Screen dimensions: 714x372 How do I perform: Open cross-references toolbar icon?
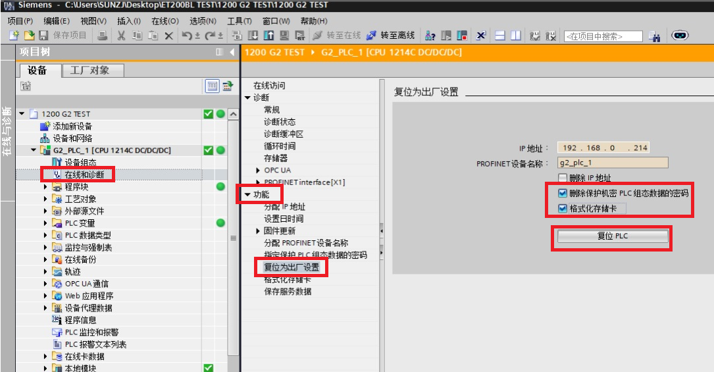click(481, 36)
